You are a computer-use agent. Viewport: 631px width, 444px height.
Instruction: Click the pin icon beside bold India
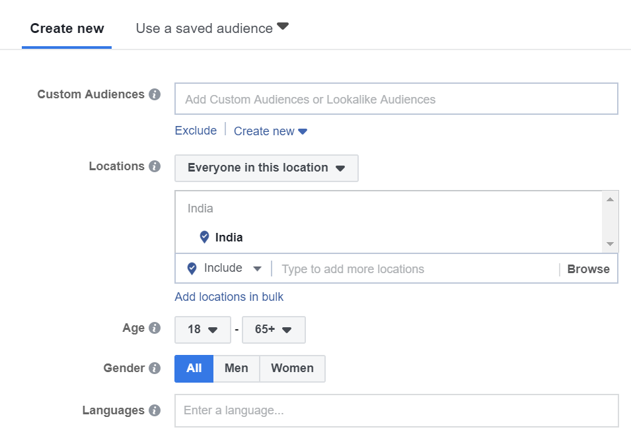pos(204,237)
